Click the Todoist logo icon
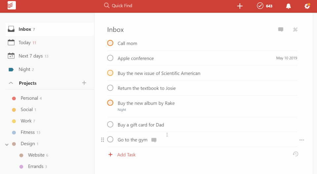Screen dimensions: 317x174 [12, 6]
